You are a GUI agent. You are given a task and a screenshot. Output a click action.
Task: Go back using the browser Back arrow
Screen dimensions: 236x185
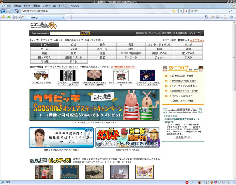click(3, 11)
